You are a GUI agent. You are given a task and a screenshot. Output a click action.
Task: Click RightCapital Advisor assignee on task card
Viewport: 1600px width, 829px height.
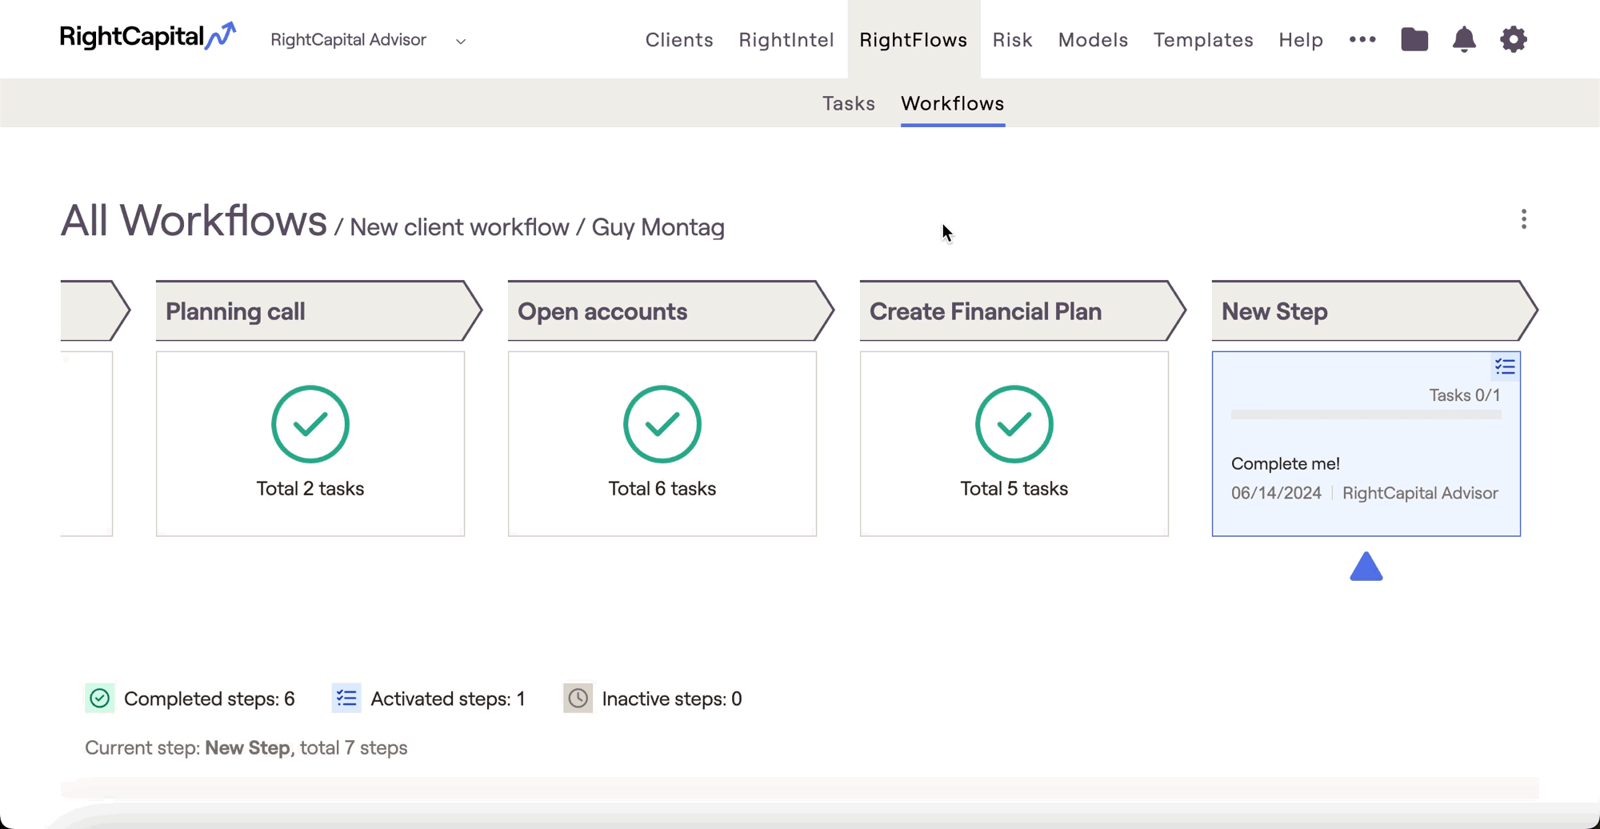coord(1420,493)
